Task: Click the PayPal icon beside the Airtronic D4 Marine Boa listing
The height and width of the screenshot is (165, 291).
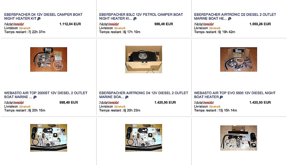Action: 127,97
